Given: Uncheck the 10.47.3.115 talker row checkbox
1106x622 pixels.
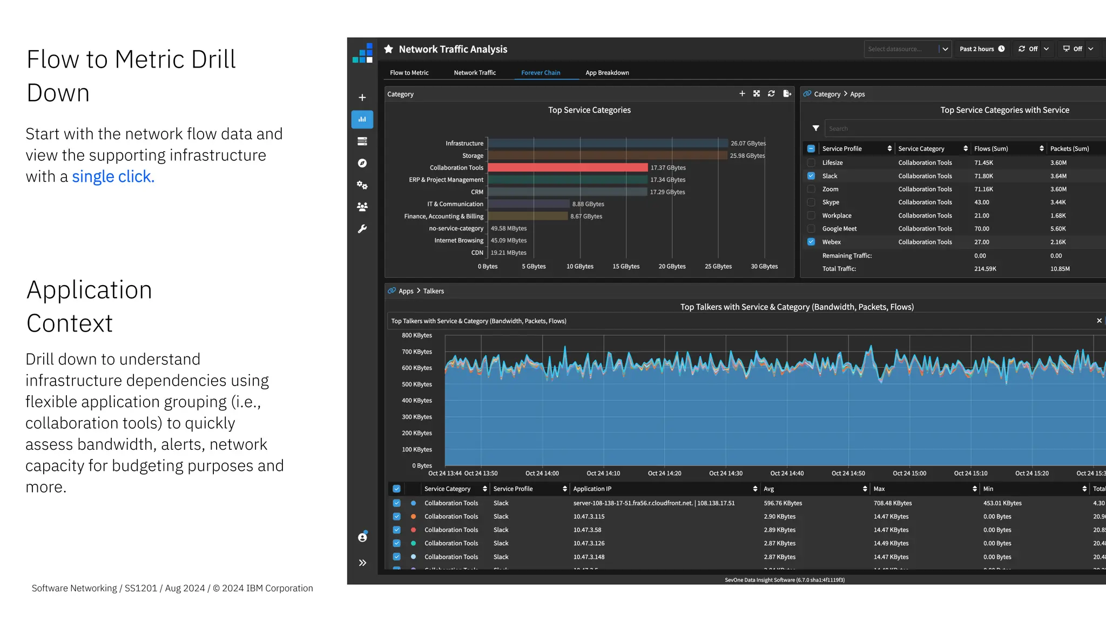Looking at the screenshot, I should [x=396, y=516].
